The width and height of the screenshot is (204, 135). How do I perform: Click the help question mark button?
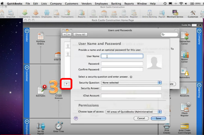coord(76,118)
